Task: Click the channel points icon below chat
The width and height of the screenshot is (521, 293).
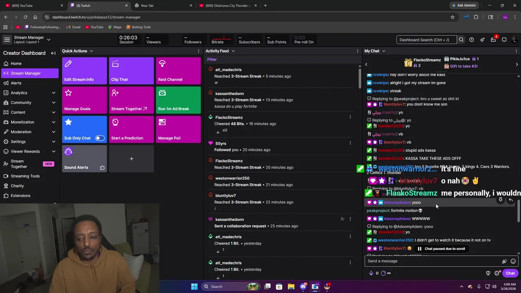Action: (x=383, y=273)
